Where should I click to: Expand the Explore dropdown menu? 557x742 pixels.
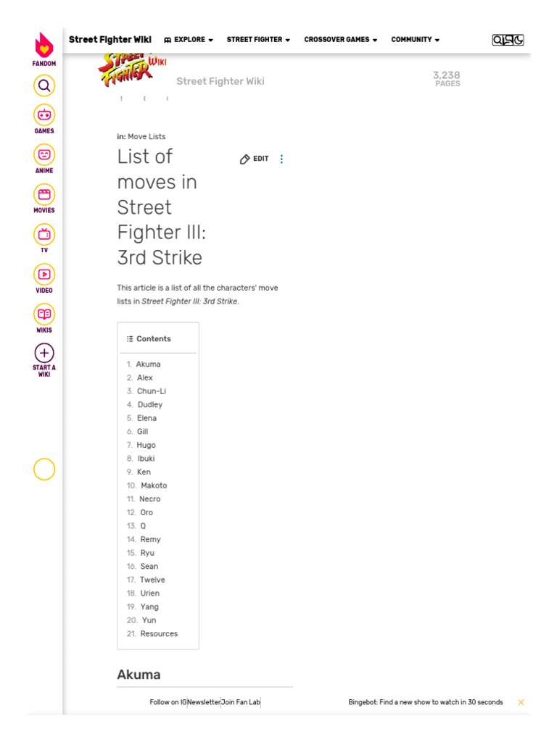(x=189, y=40)
